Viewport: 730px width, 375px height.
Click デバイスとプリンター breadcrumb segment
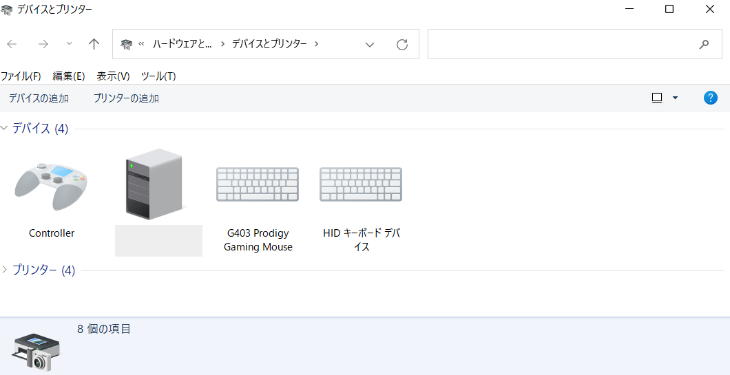point(269,44)
